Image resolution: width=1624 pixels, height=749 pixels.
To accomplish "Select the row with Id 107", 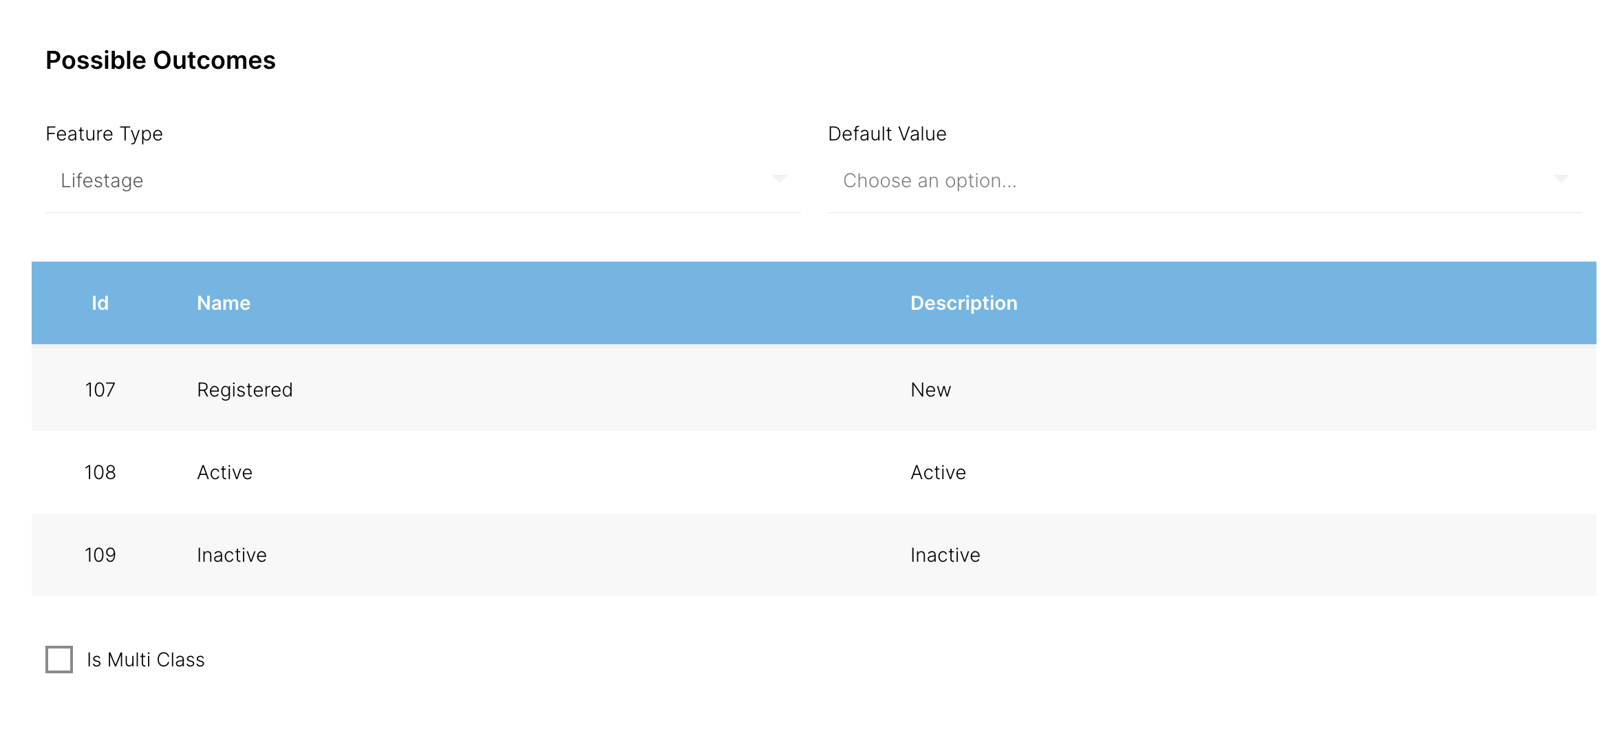I will (x=100, y=390).
